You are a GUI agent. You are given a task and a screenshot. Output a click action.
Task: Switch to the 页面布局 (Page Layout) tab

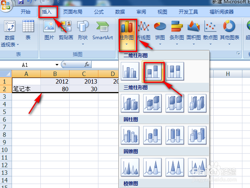(x=72, y=12)
